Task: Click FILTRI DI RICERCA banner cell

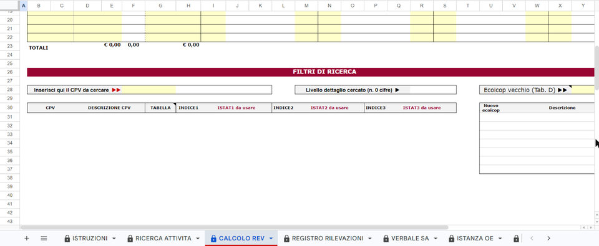Action: (311, 72)
